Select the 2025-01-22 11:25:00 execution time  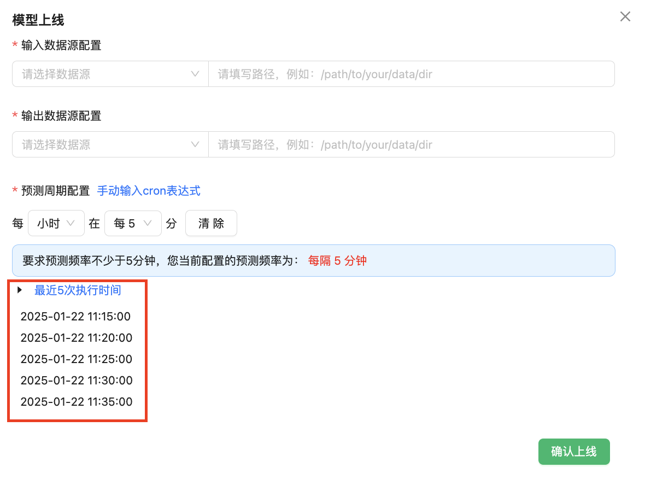tap(76, 359)
